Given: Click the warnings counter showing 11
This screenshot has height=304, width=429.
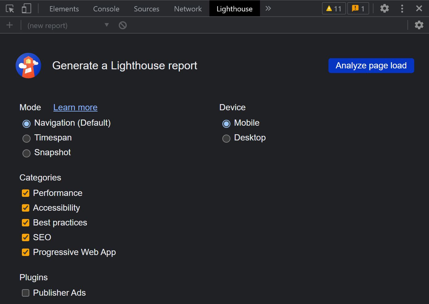Looking at the screenshot, I should tap(334, 9).
